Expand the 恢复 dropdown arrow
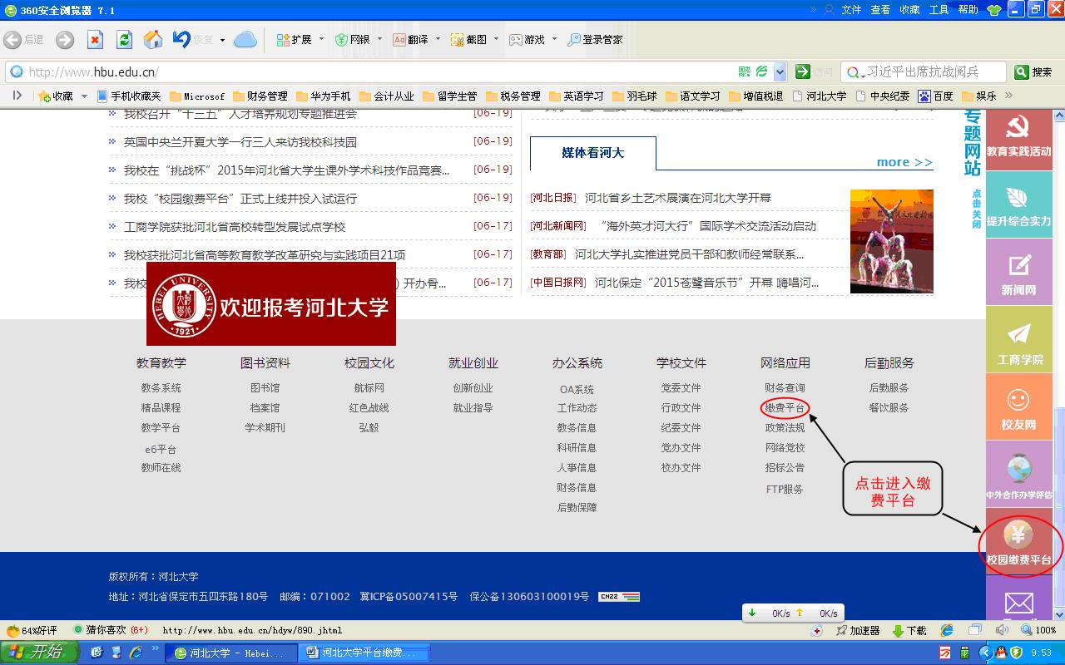The height and width of the screenshot is (665, 1065). 222,40
